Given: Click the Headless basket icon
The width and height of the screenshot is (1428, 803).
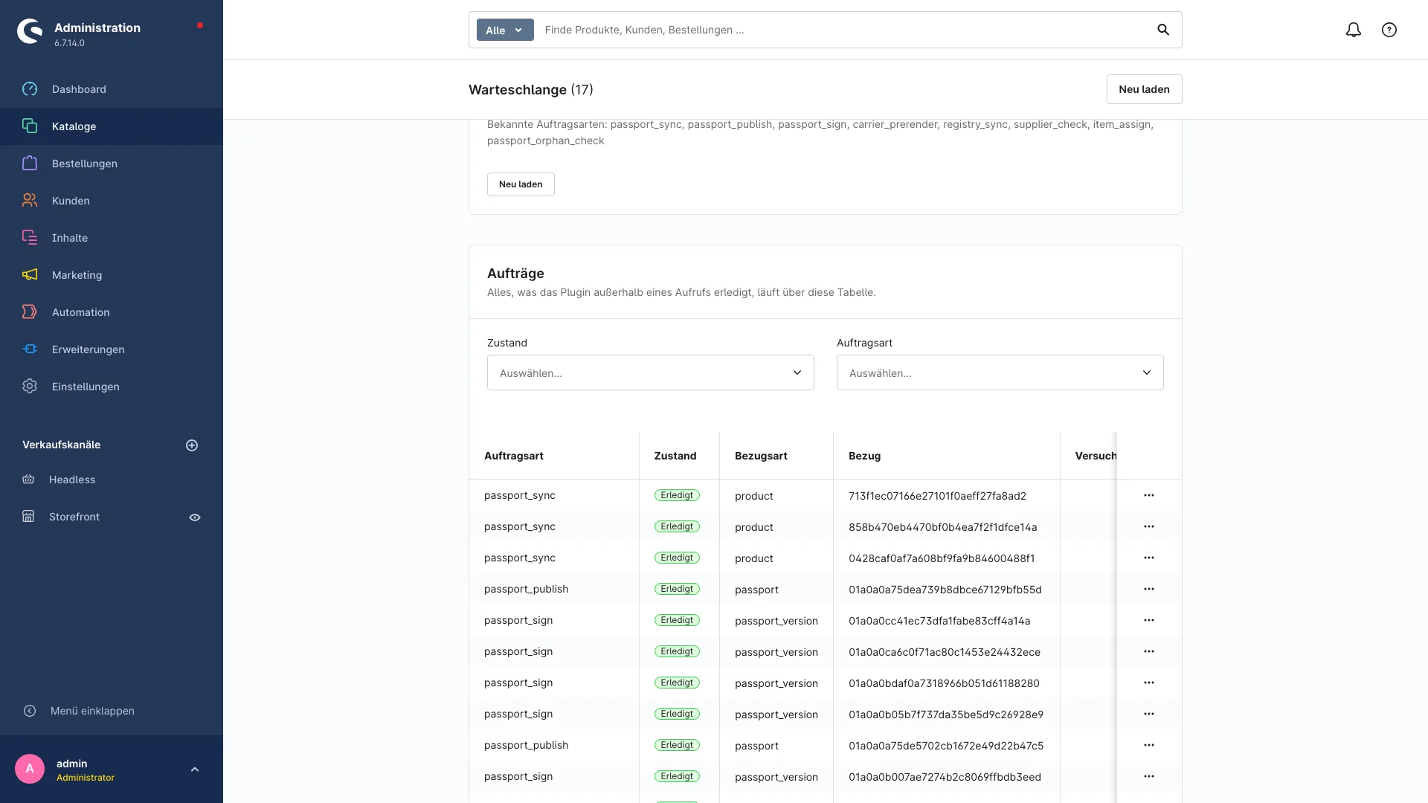Looking at the screenshot, I should coord(28,480).
